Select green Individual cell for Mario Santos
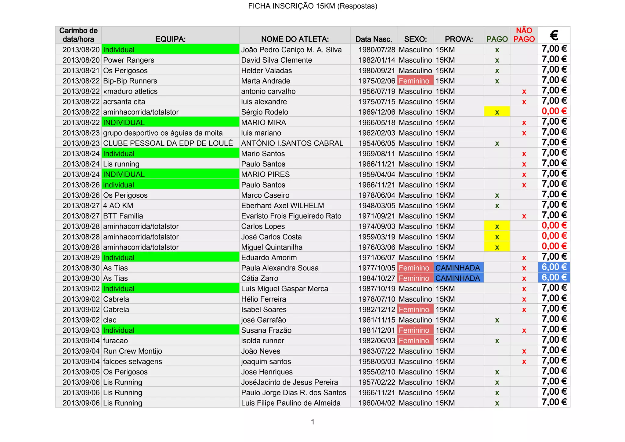This screenshot has height=442, width=625. coord(170,154)
